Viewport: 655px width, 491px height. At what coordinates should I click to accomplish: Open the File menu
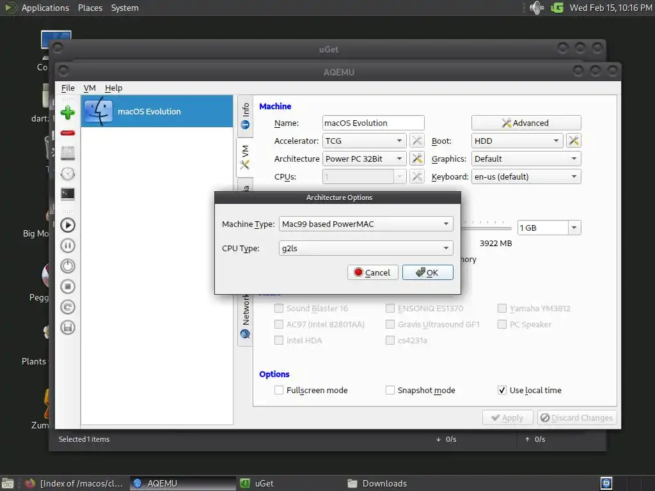(x=68, y=88)
